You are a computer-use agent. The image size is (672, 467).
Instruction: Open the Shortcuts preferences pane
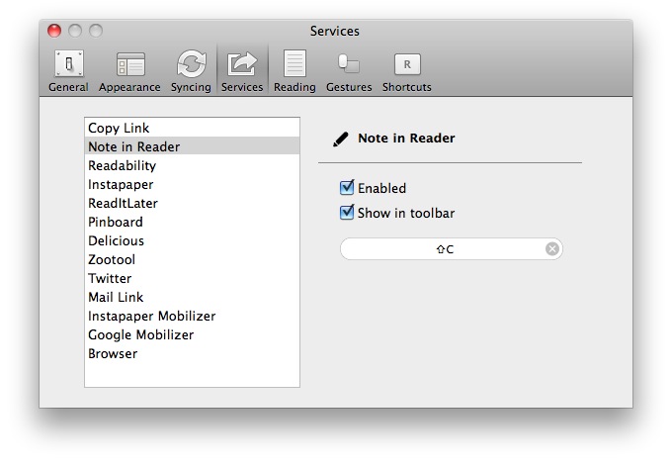407,70
